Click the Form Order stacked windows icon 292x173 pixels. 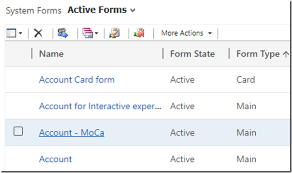88,33
